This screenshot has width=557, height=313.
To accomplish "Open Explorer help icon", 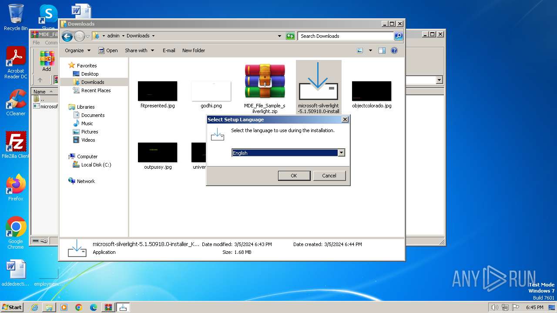I will click(394, 50).
